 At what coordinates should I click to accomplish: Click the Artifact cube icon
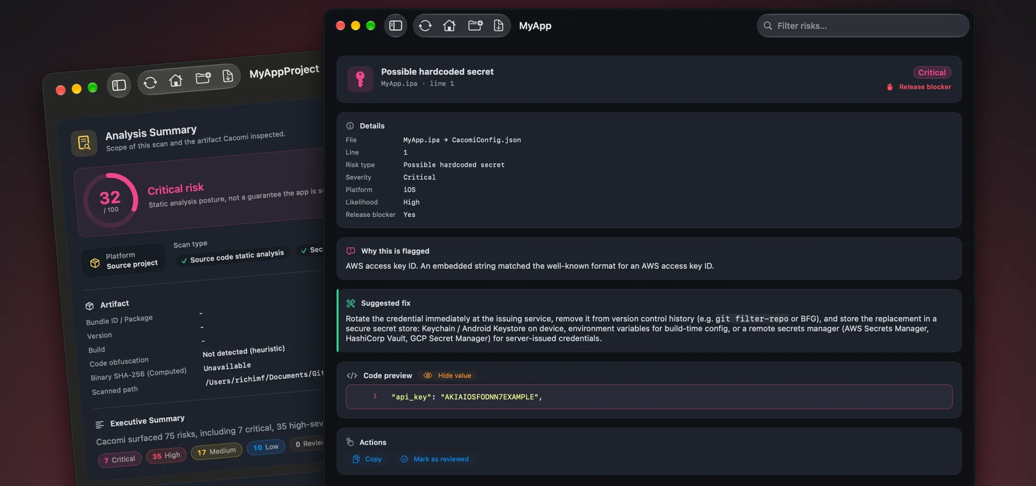coord(90,306)
